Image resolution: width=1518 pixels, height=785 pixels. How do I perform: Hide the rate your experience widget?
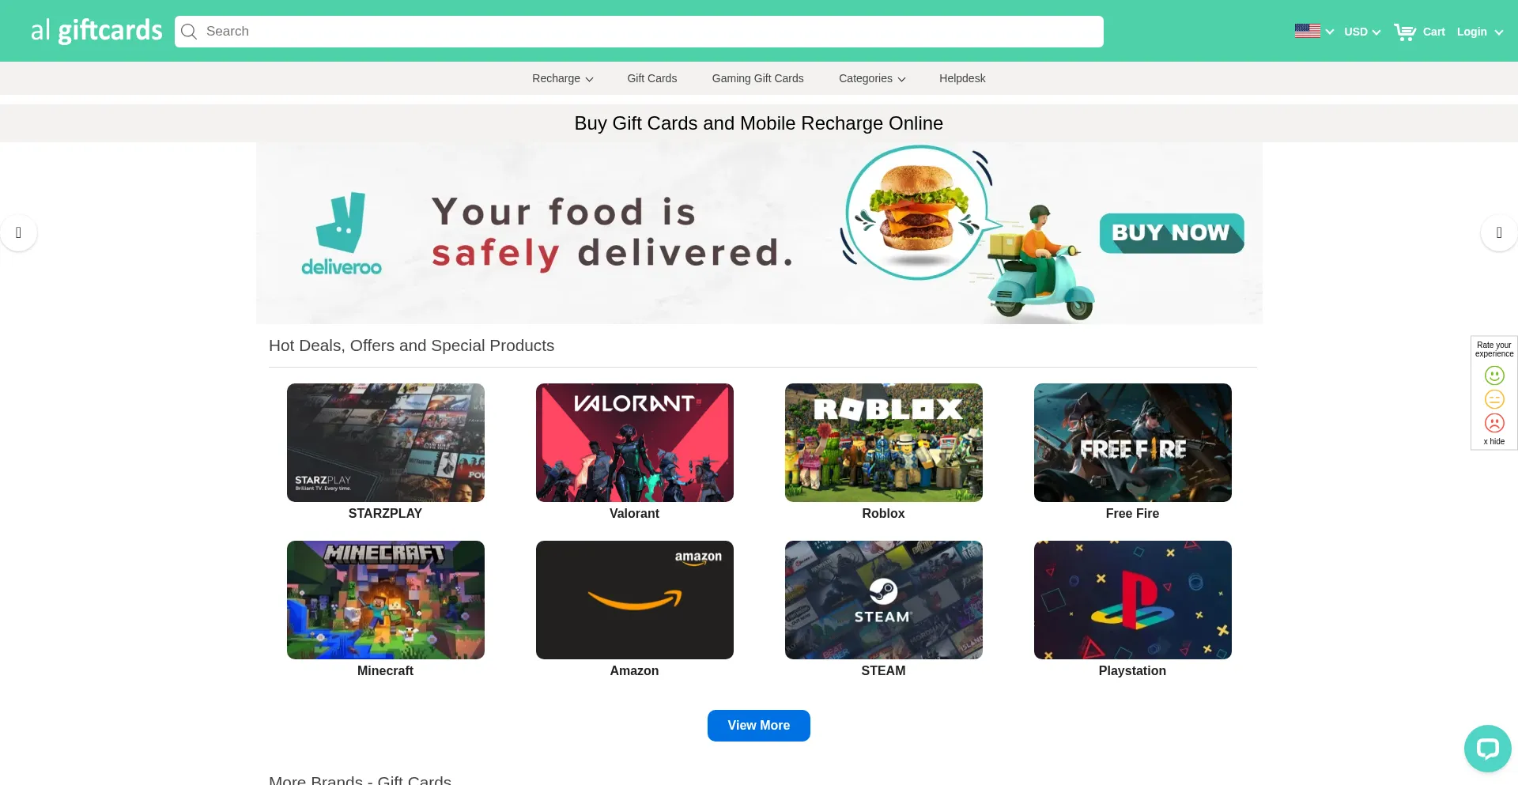1494,442
